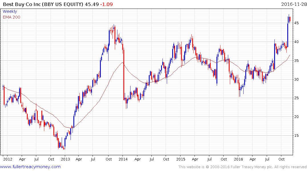Image resolution: width=307 pixels, height=171 pixels.
Task: Click the 15 price axis label
Action: [x=296, y=135]
